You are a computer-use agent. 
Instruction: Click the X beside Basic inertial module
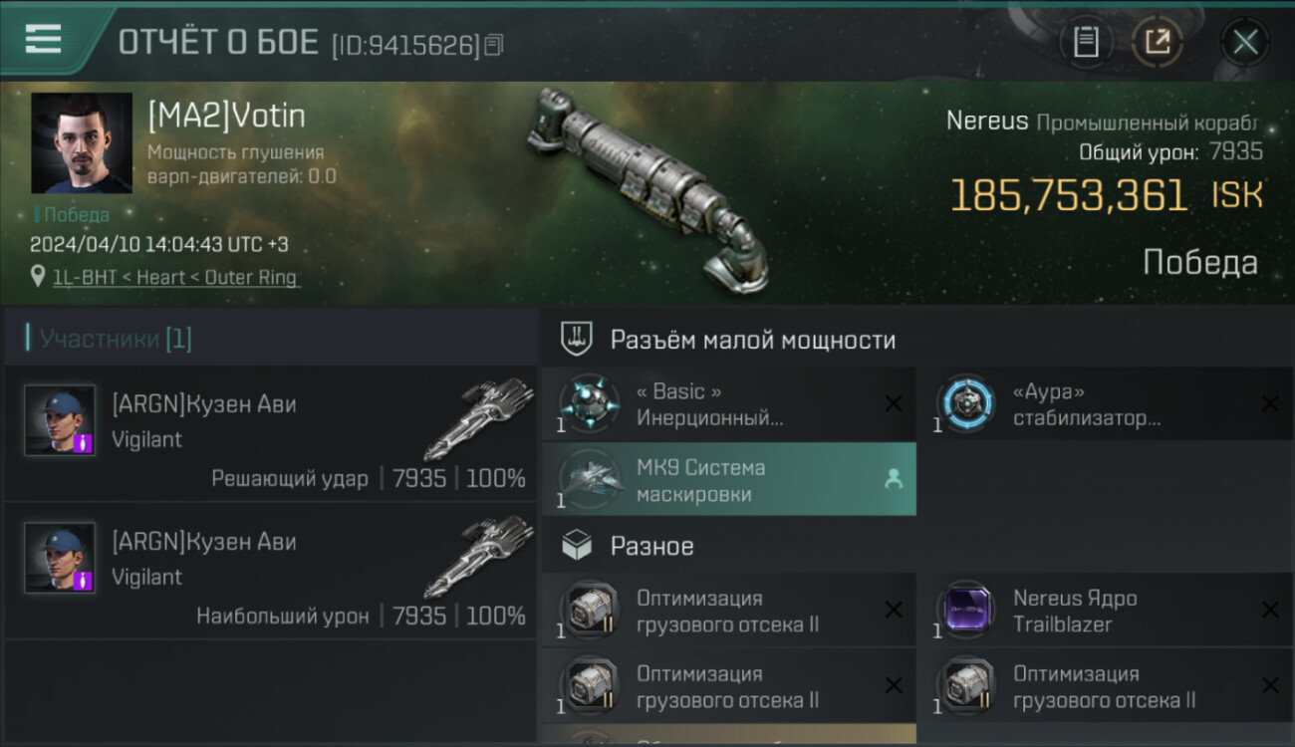894,403
